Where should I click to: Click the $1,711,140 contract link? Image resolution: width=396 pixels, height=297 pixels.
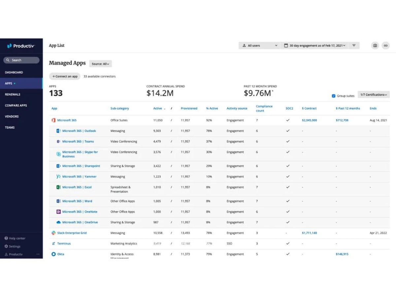click(x=309, y=233)
